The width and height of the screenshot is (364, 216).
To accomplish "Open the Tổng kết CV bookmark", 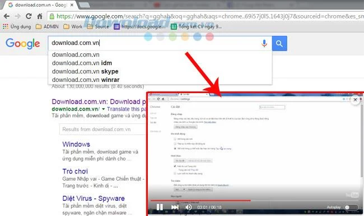I will 196,26.
